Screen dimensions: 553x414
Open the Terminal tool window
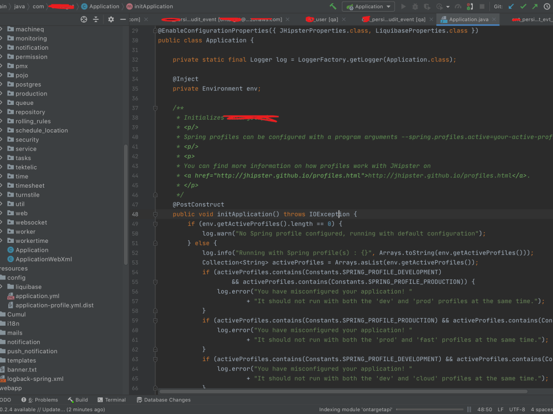(x=112, y=400)
